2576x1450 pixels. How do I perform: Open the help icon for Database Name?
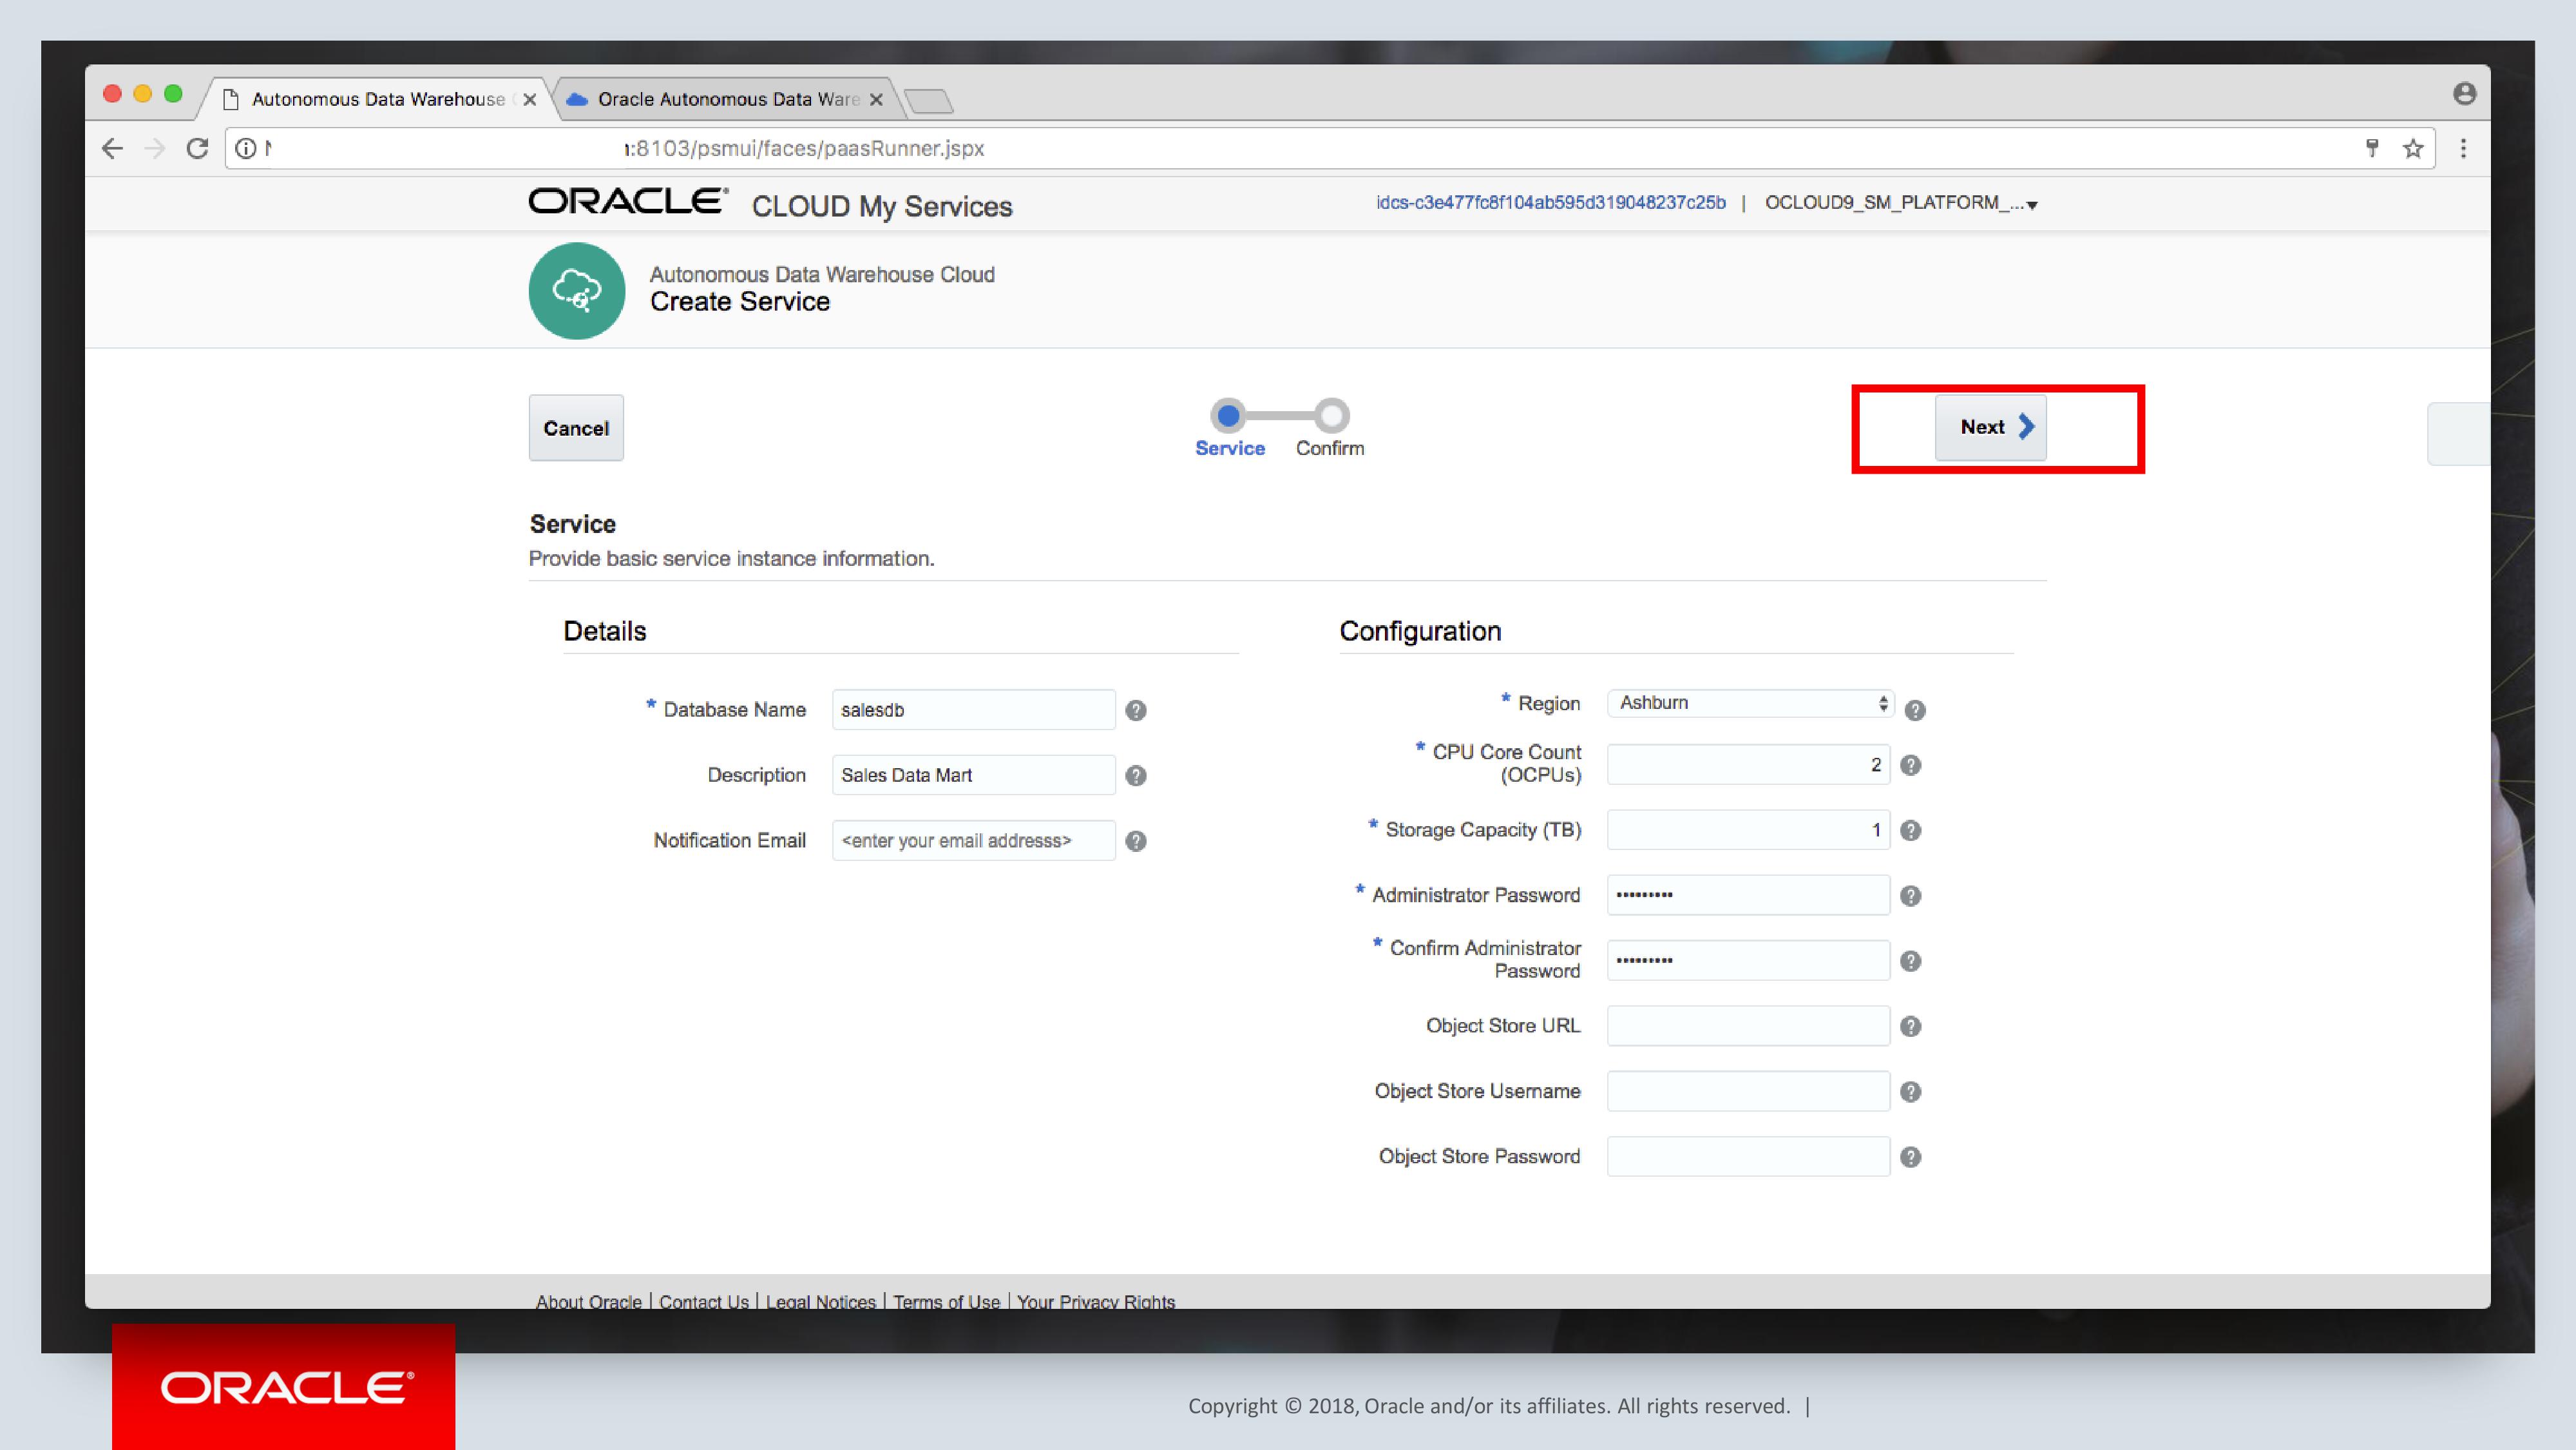1135,710
